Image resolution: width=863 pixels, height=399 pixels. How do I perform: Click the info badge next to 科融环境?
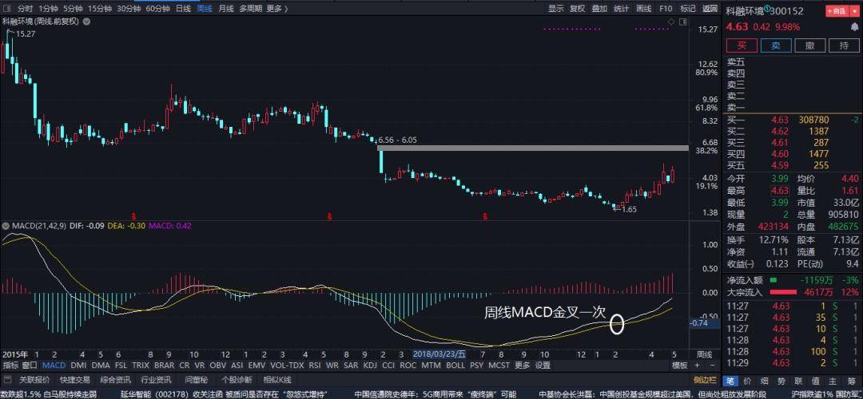click(767, 10)
